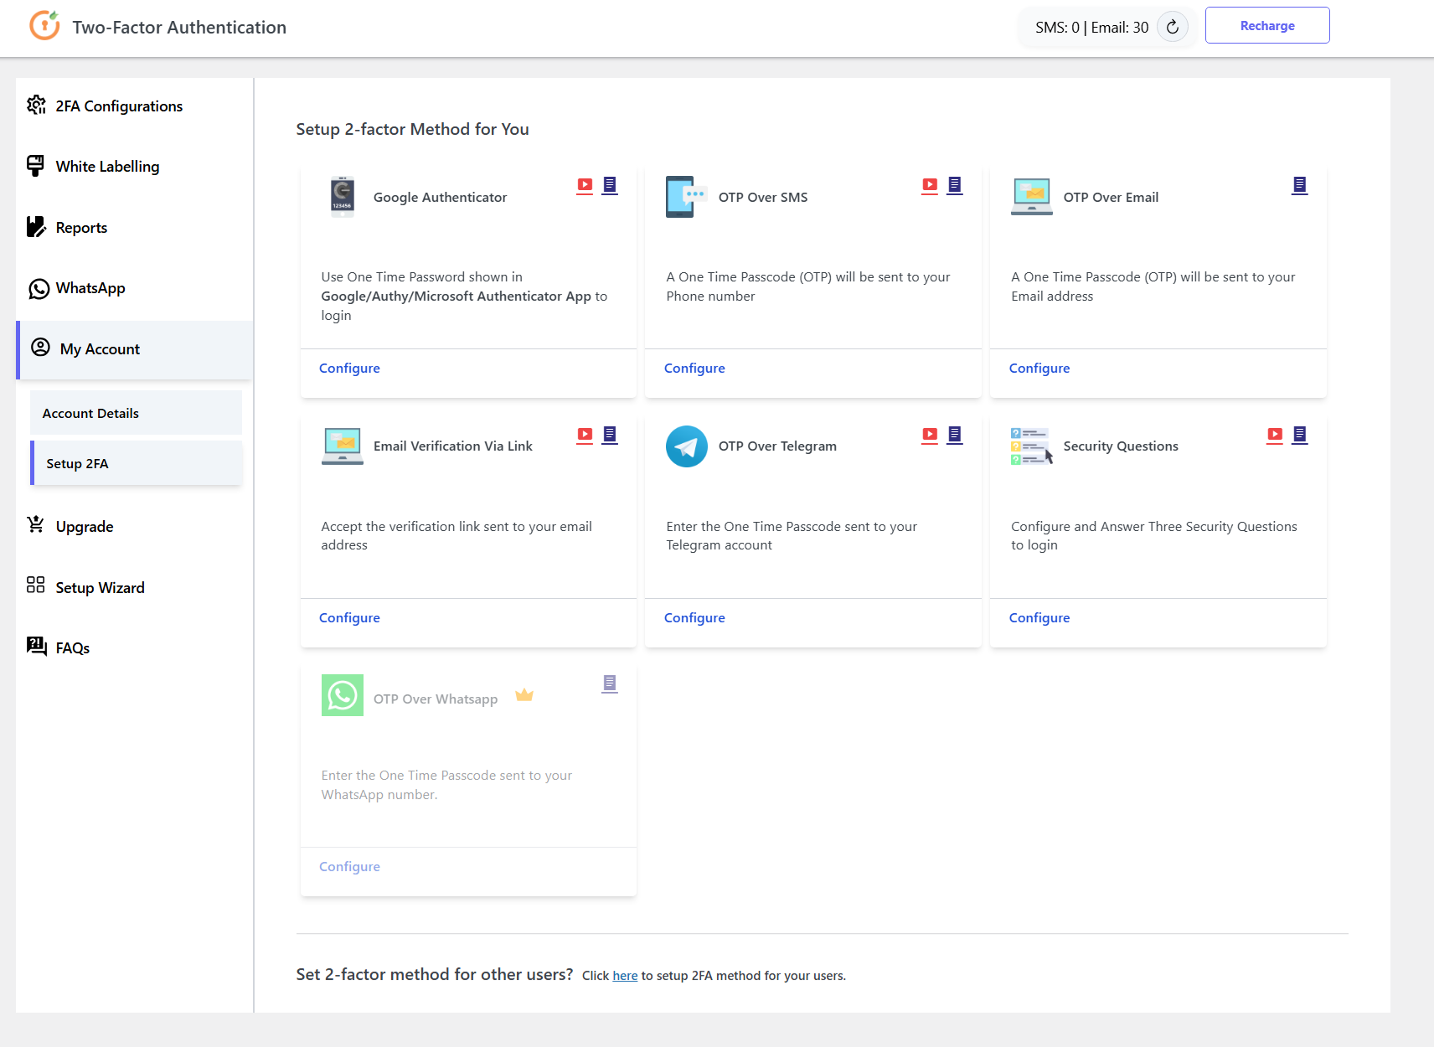1434x1047 pixels.
Task: Follow the 'here' link for other users
Action: pos(625,976)
